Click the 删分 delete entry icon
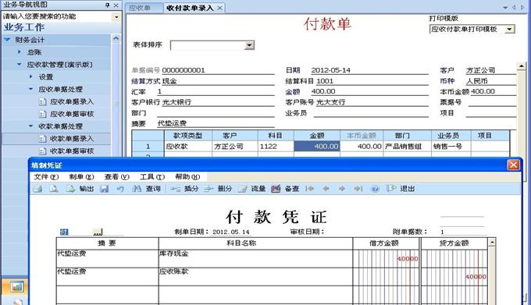Image resolution: width=531 pixels, height=305 pixels. pos(208,189)
